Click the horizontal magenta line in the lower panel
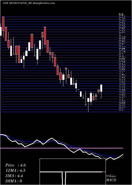This screenshot has height=185, width=132. 62,148
